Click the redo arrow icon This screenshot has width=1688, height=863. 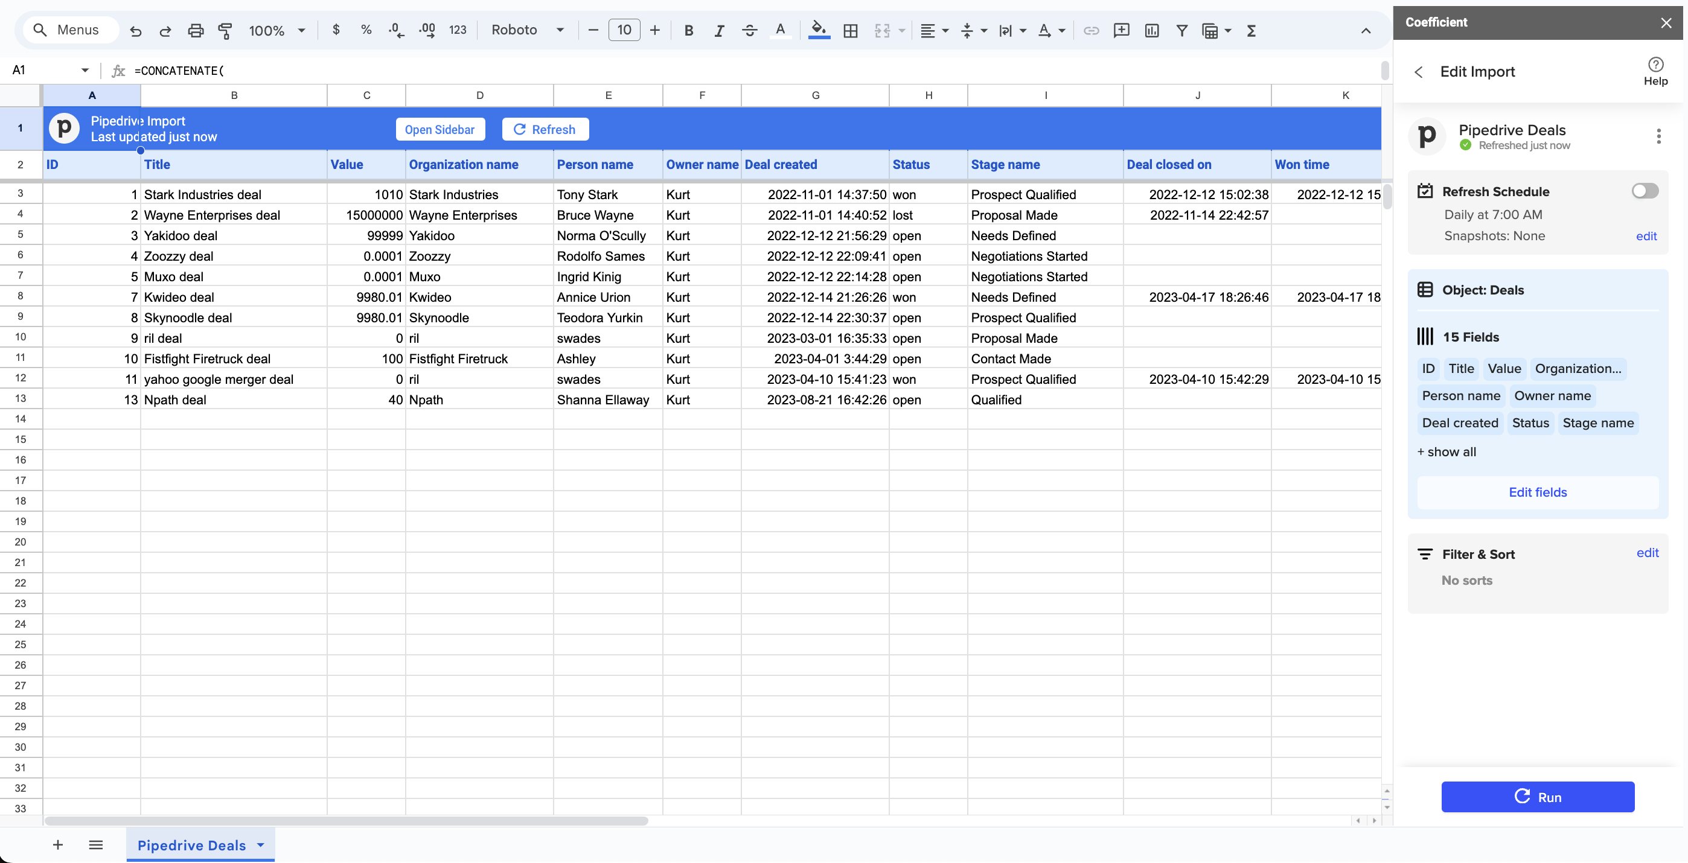click(165, 30)
